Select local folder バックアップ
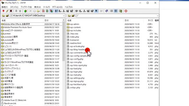This screenshot has width=189, height=106. tap(9, 72)
